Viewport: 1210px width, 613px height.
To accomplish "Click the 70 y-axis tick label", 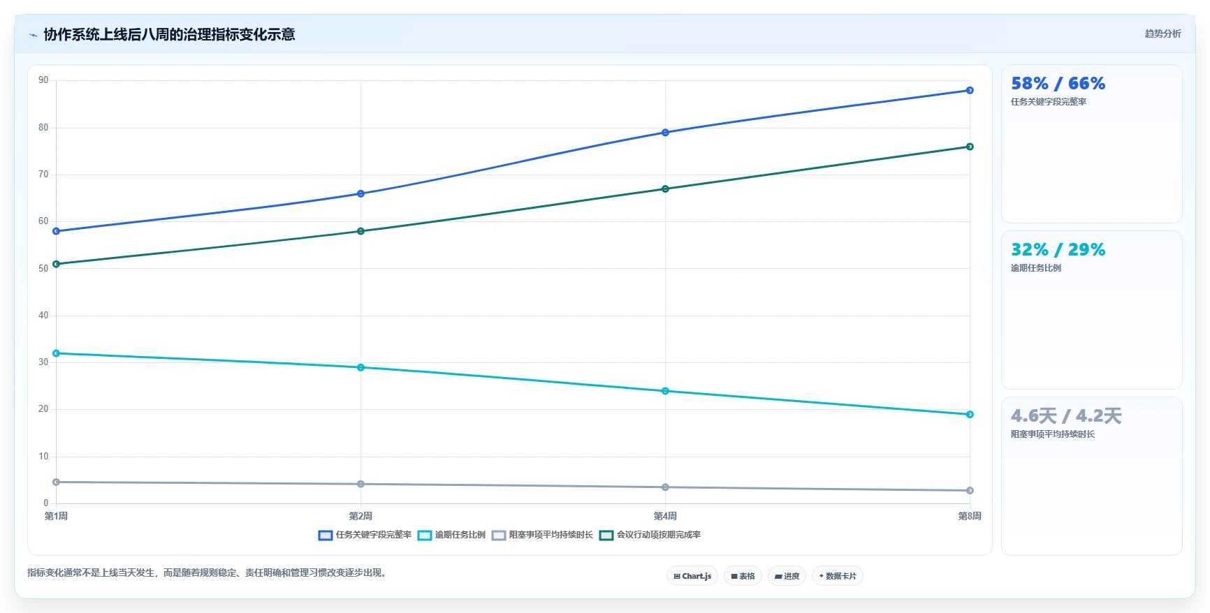I will [43, 175].
